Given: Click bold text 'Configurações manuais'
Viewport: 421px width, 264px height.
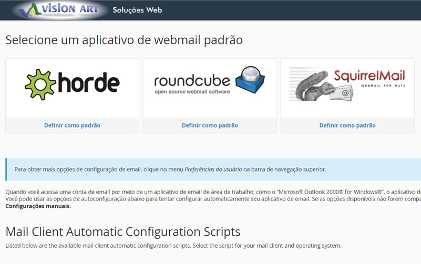Looking at the screenshot, I should 38,206.
